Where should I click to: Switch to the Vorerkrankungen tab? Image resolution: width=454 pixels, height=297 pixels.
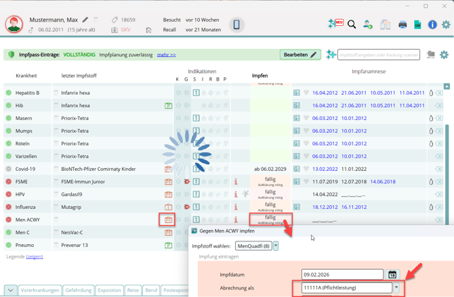click(x=40, y=290)
